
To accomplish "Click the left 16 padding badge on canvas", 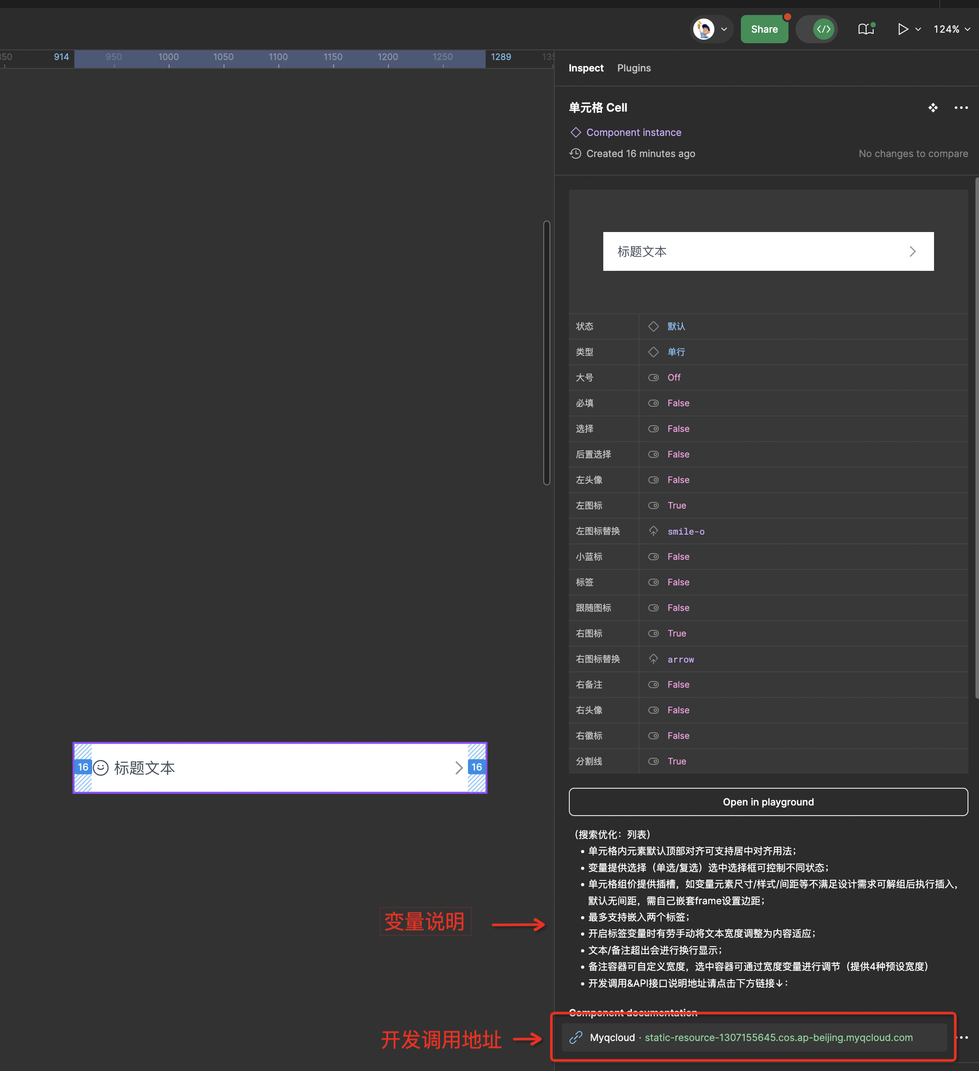I will [83, 767].
